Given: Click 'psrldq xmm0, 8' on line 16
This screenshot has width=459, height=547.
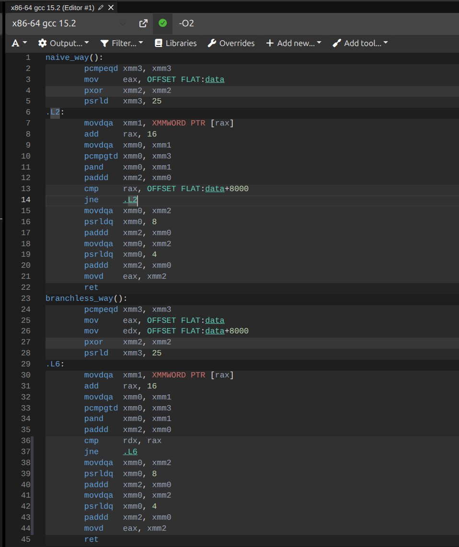Looking at the screenshot, I should (120, 222).
